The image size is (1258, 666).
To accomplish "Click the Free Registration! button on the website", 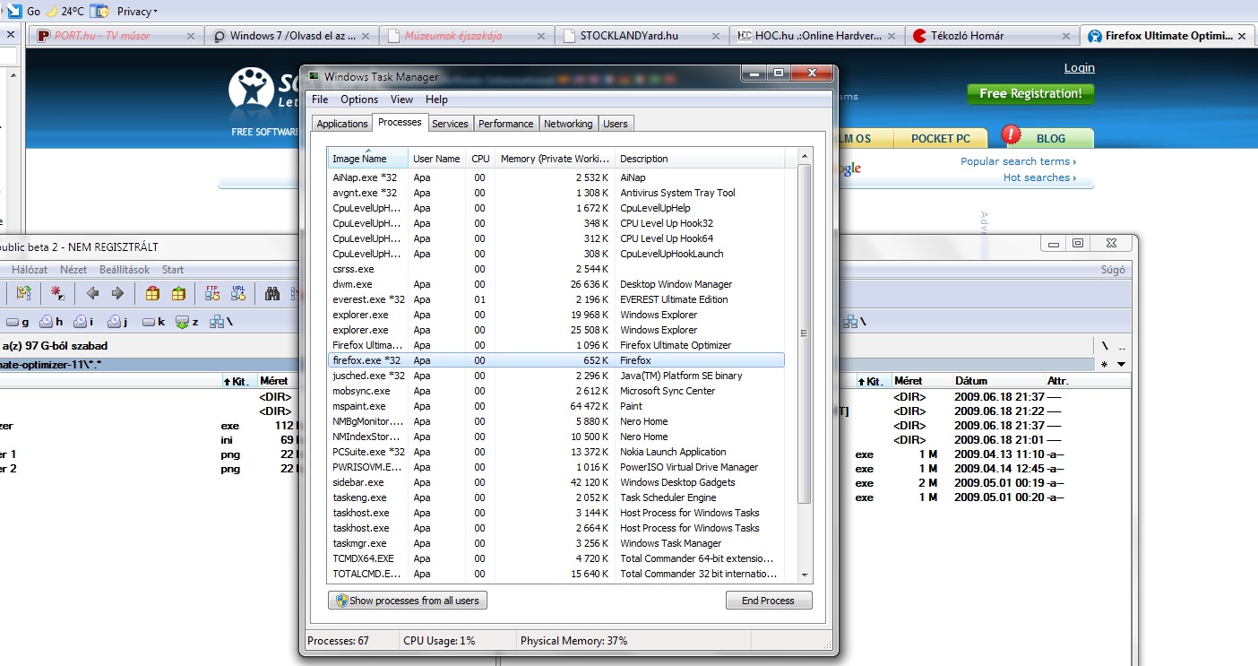I will tap(1030, 93).
